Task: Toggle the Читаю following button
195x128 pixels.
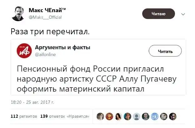Action: click(158, 14)
